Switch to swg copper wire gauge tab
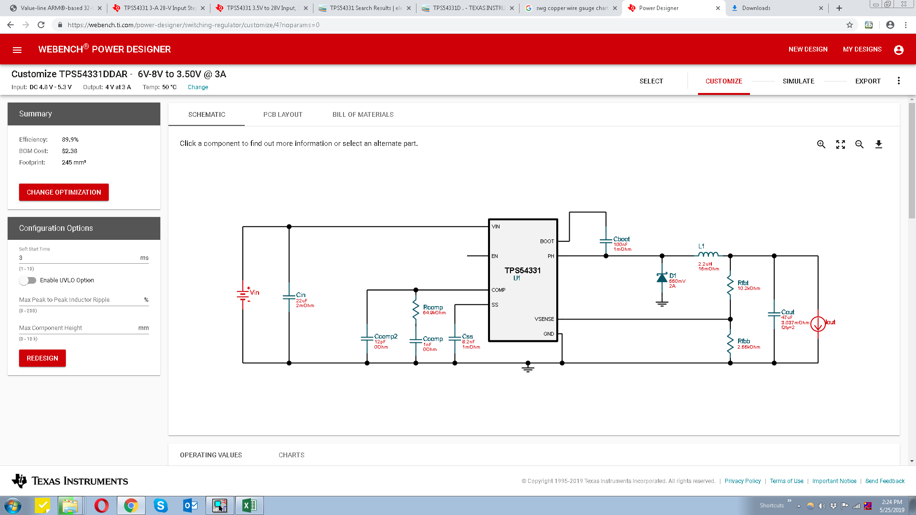 pyautogui.click(x=571, y=8)
